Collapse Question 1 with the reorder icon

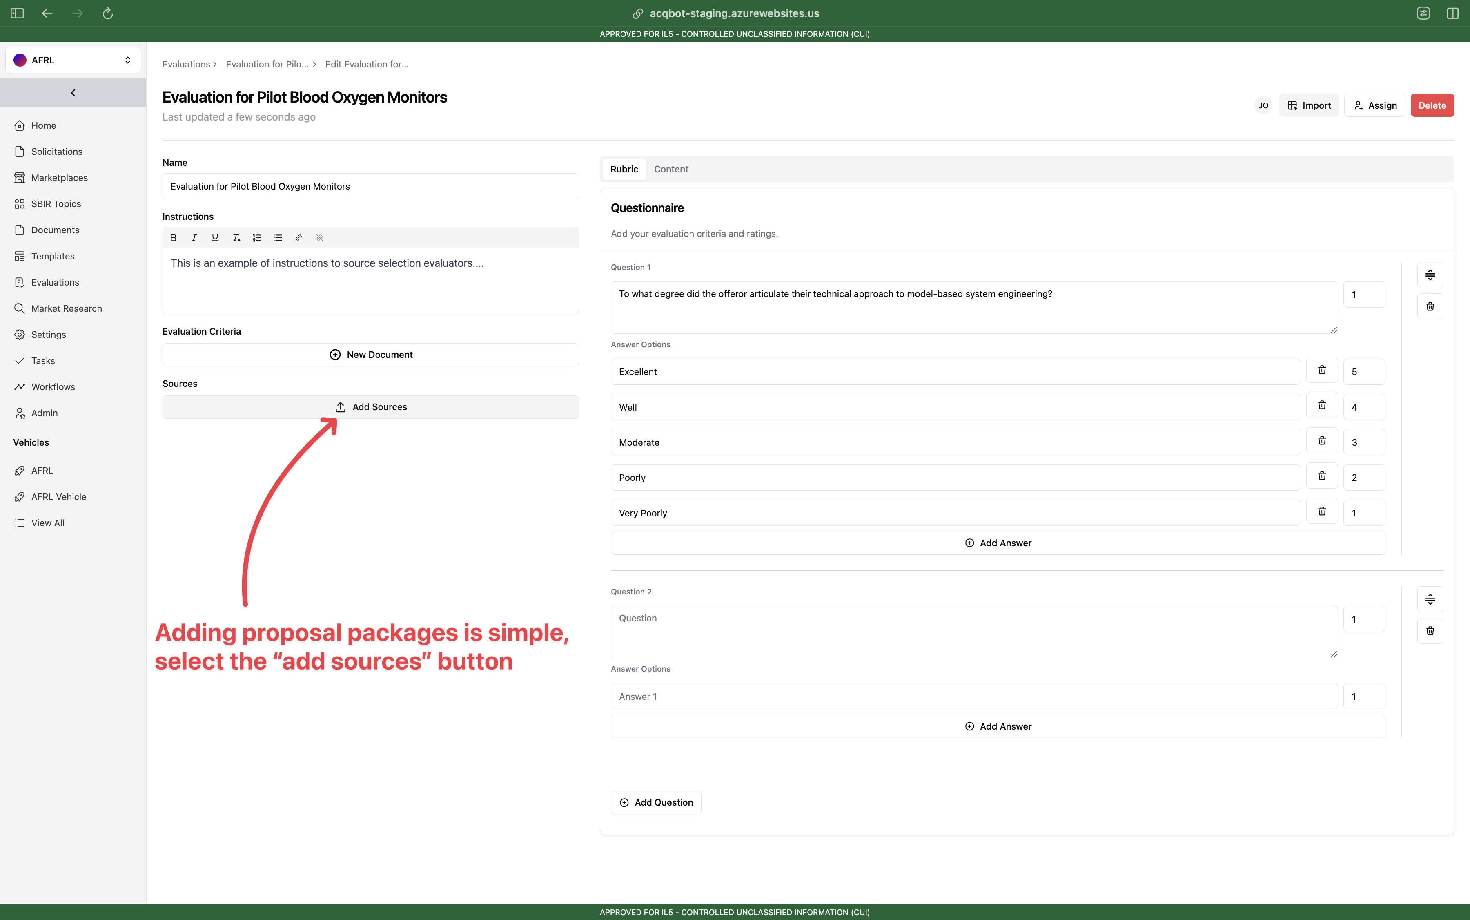point(1430,275)
